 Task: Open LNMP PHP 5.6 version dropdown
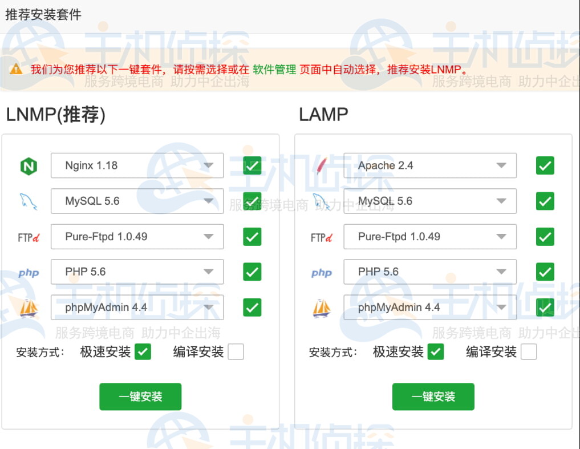[x=137, y=272]
